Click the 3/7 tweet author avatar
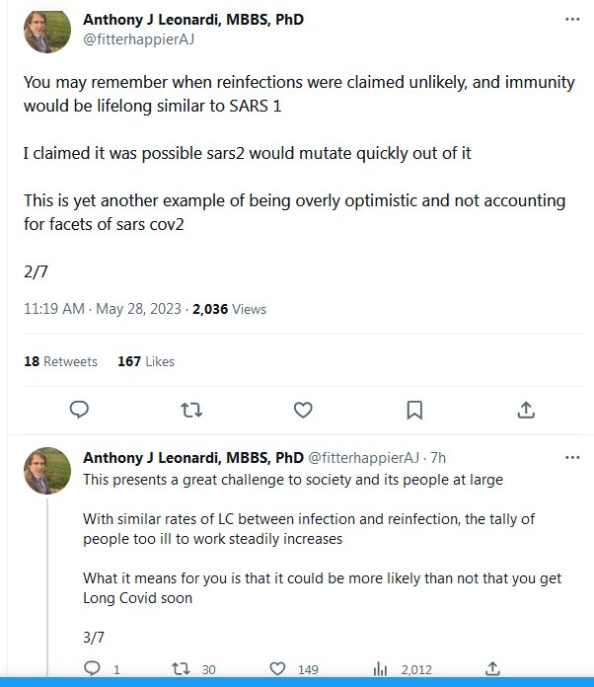The height and width of the screenshot is (687, 594). 46,471
